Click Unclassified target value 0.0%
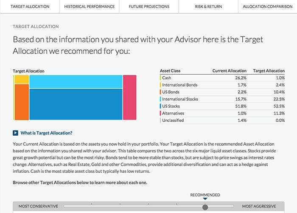Screen dimensions: 297x213 tap(280, 121)
